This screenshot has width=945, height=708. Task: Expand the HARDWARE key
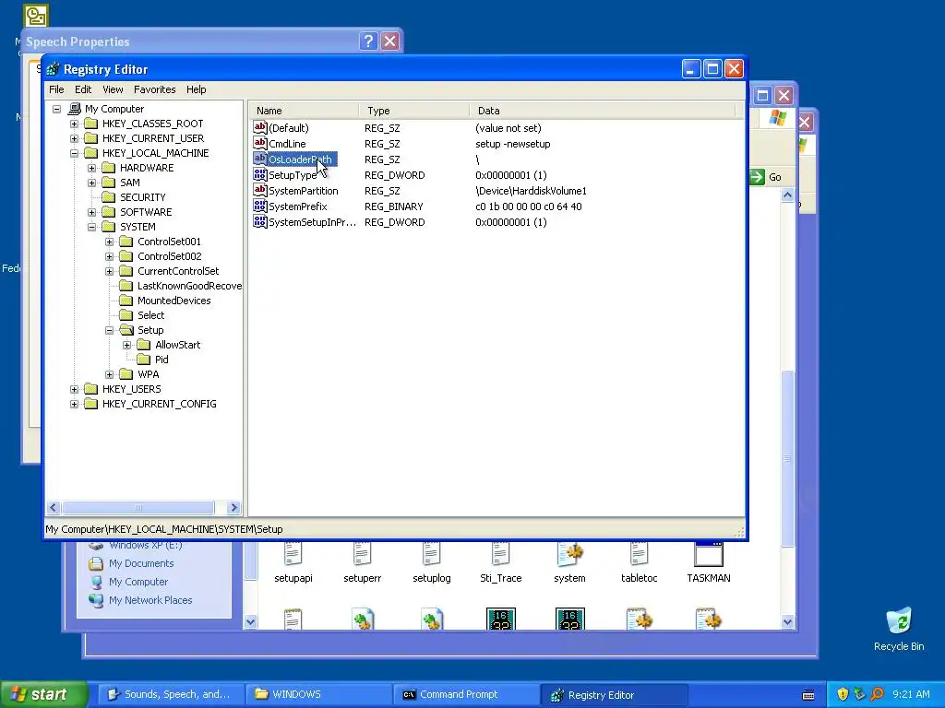(91, 168)
